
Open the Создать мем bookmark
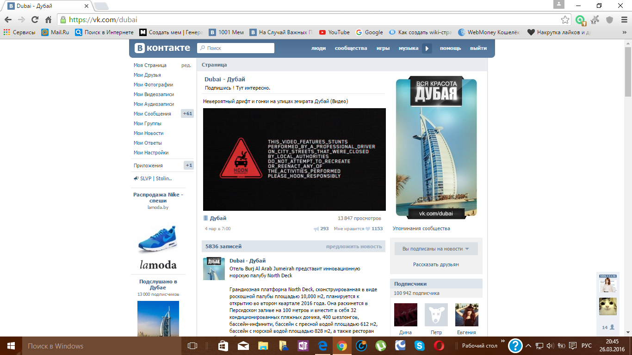coord(171,32)
